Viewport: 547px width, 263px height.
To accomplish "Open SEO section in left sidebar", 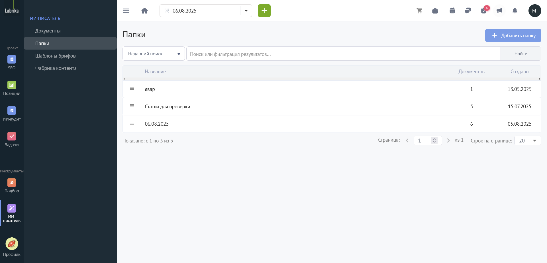I will pyautogui.click(x=12, y=62).
